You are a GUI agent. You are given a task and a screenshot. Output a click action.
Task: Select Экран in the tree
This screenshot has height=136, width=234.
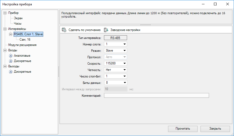click(18, 18)
